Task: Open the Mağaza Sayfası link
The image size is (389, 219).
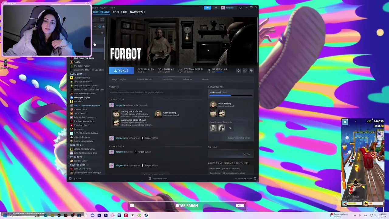Action: 119,79
